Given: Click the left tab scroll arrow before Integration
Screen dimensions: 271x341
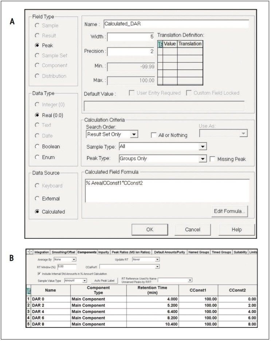Looking at the screenshot, I should [x=28, y=252].
